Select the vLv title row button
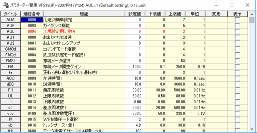The image size is (257, 133). pyautogui.click(x=10, y=114)
